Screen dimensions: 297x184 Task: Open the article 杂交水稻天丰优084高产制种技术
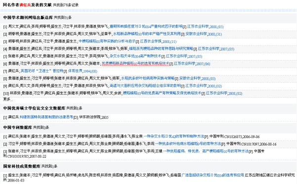tap(135, 56)
